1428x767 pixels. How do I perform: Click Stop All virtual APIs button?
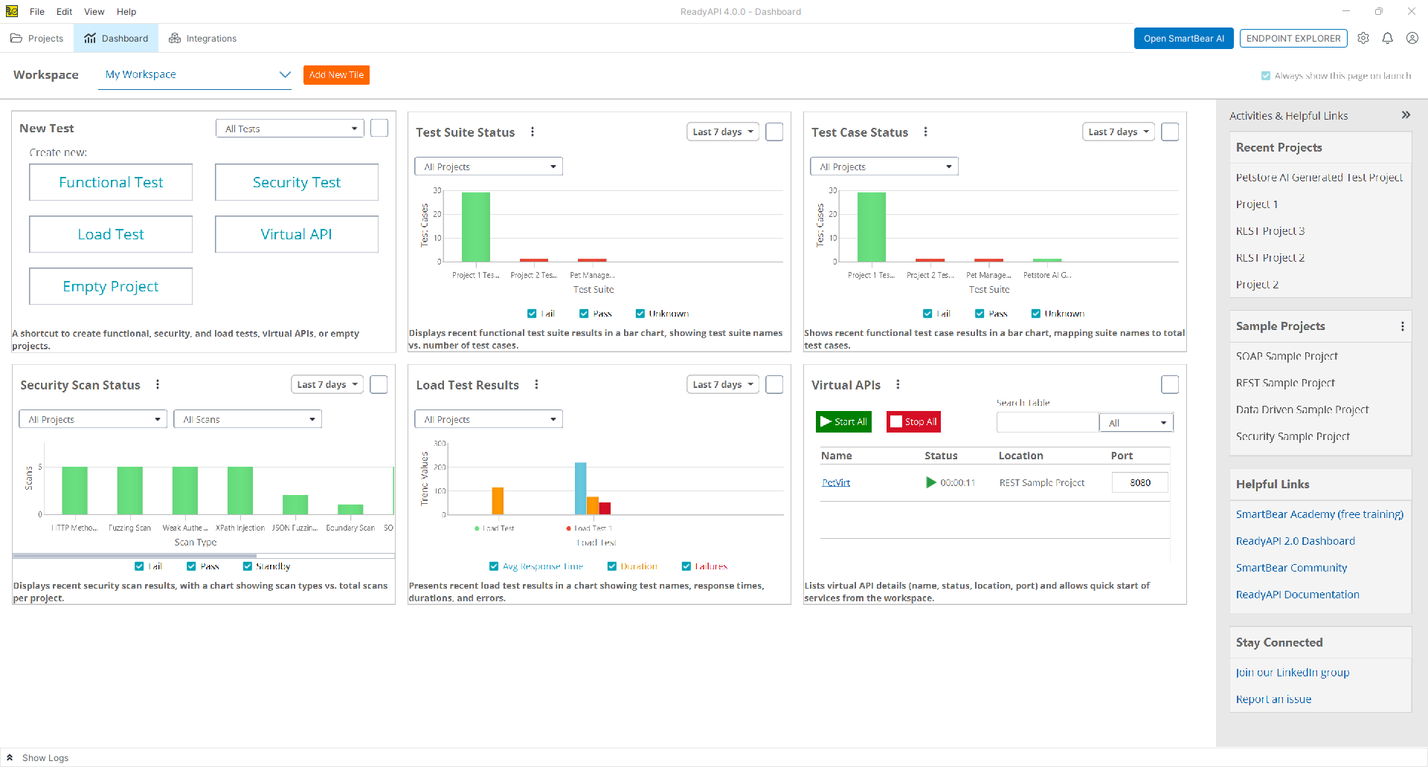[913, 421]
